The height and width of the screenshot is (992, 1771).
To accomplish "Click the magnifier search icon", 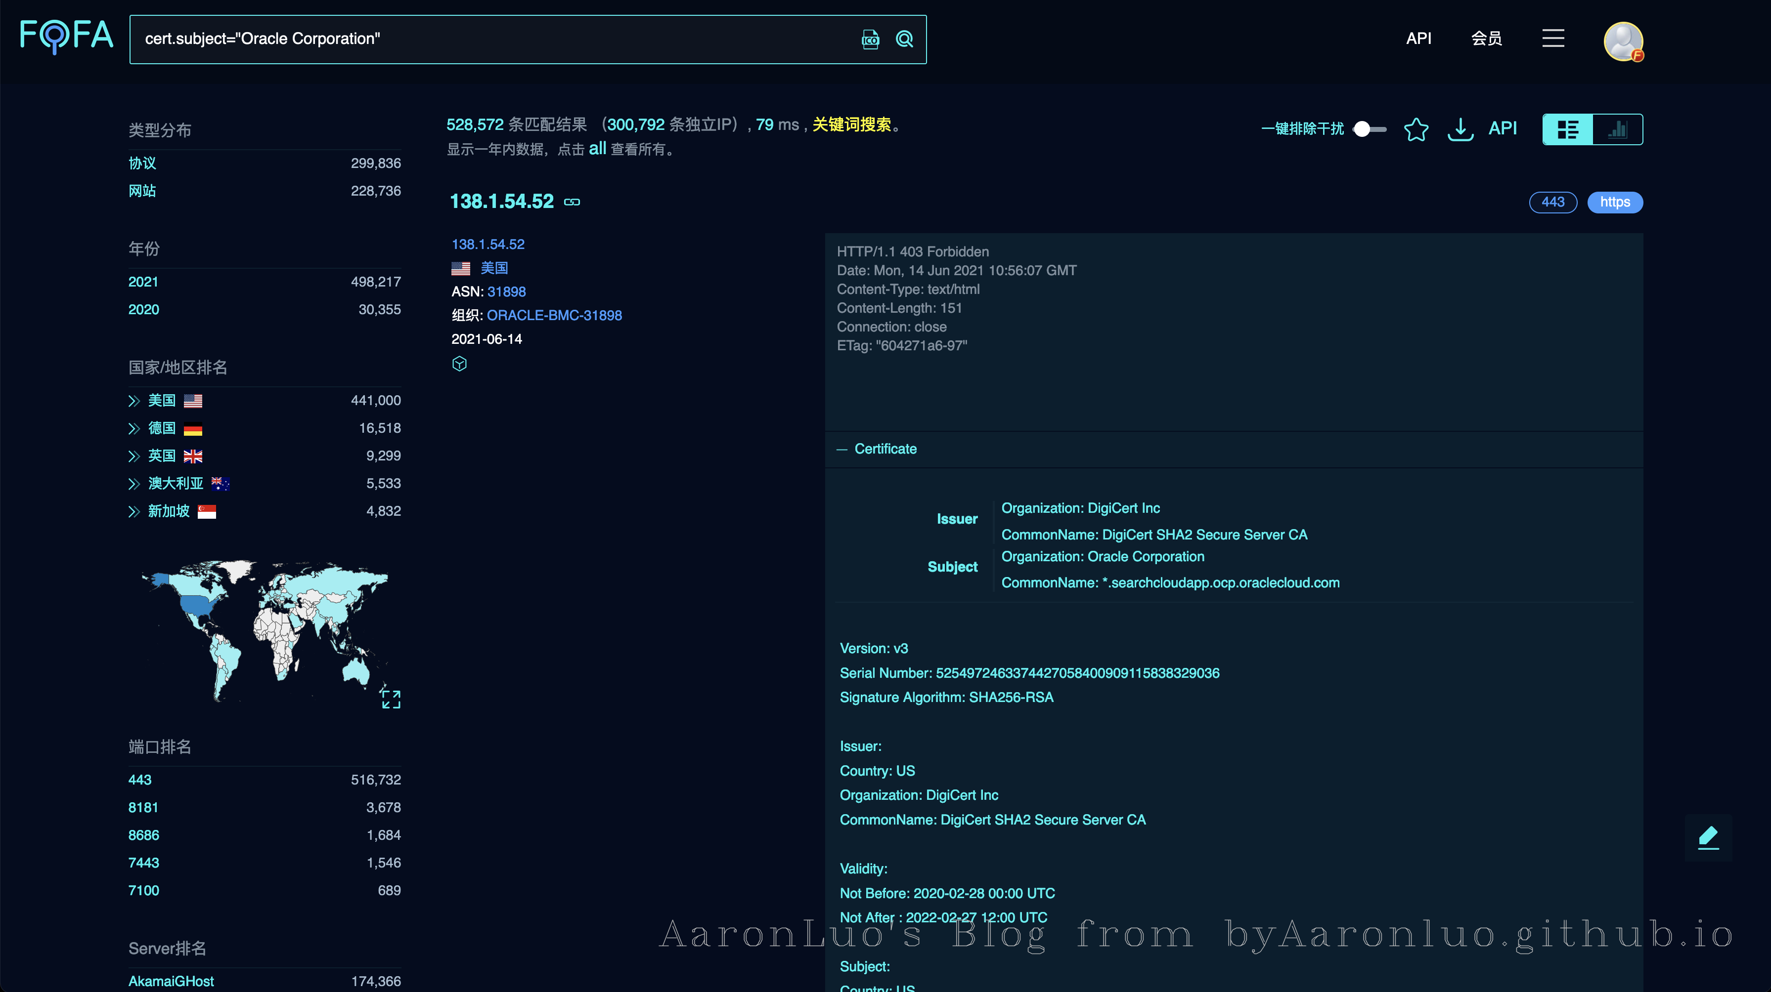I will 905,39.
